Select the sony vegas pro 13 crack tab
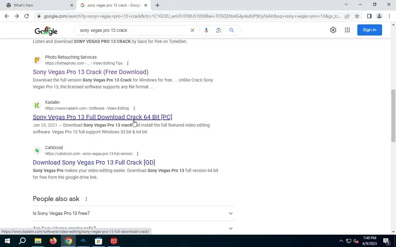The width and height of the screenshot is (396, 247). tap(114, 5)
